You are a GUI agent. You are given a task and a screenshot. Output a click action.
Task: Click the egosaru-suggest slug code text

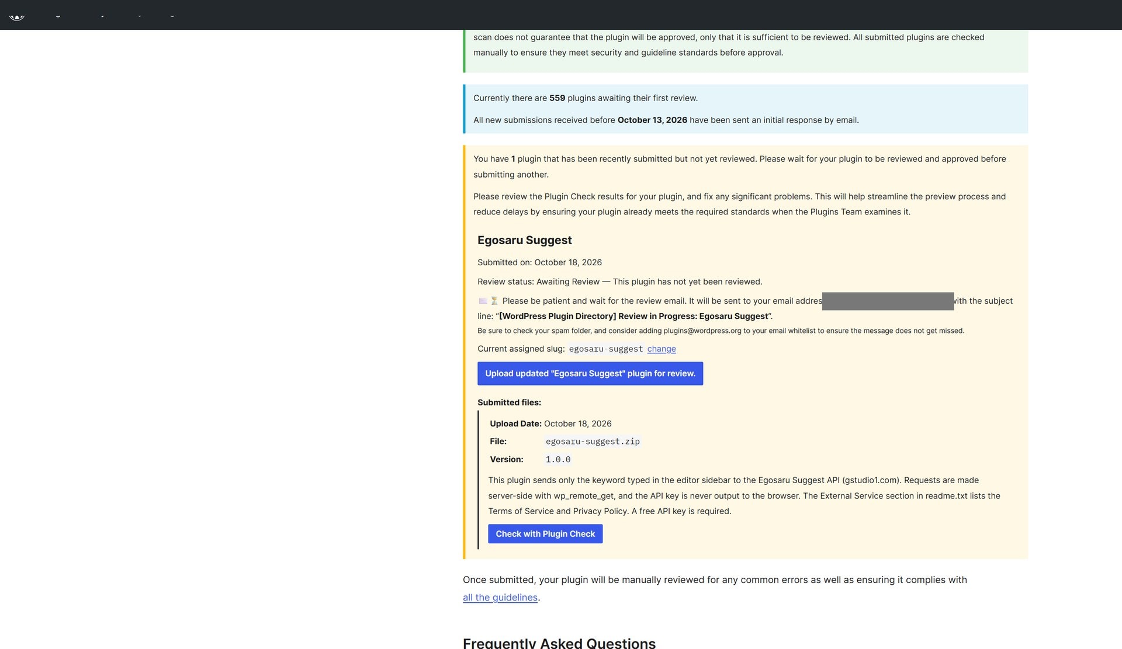pos(605,349)
